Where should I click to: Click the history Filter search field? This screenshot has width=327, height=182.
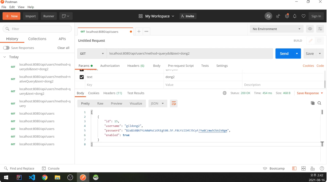[x=37, y=29]
